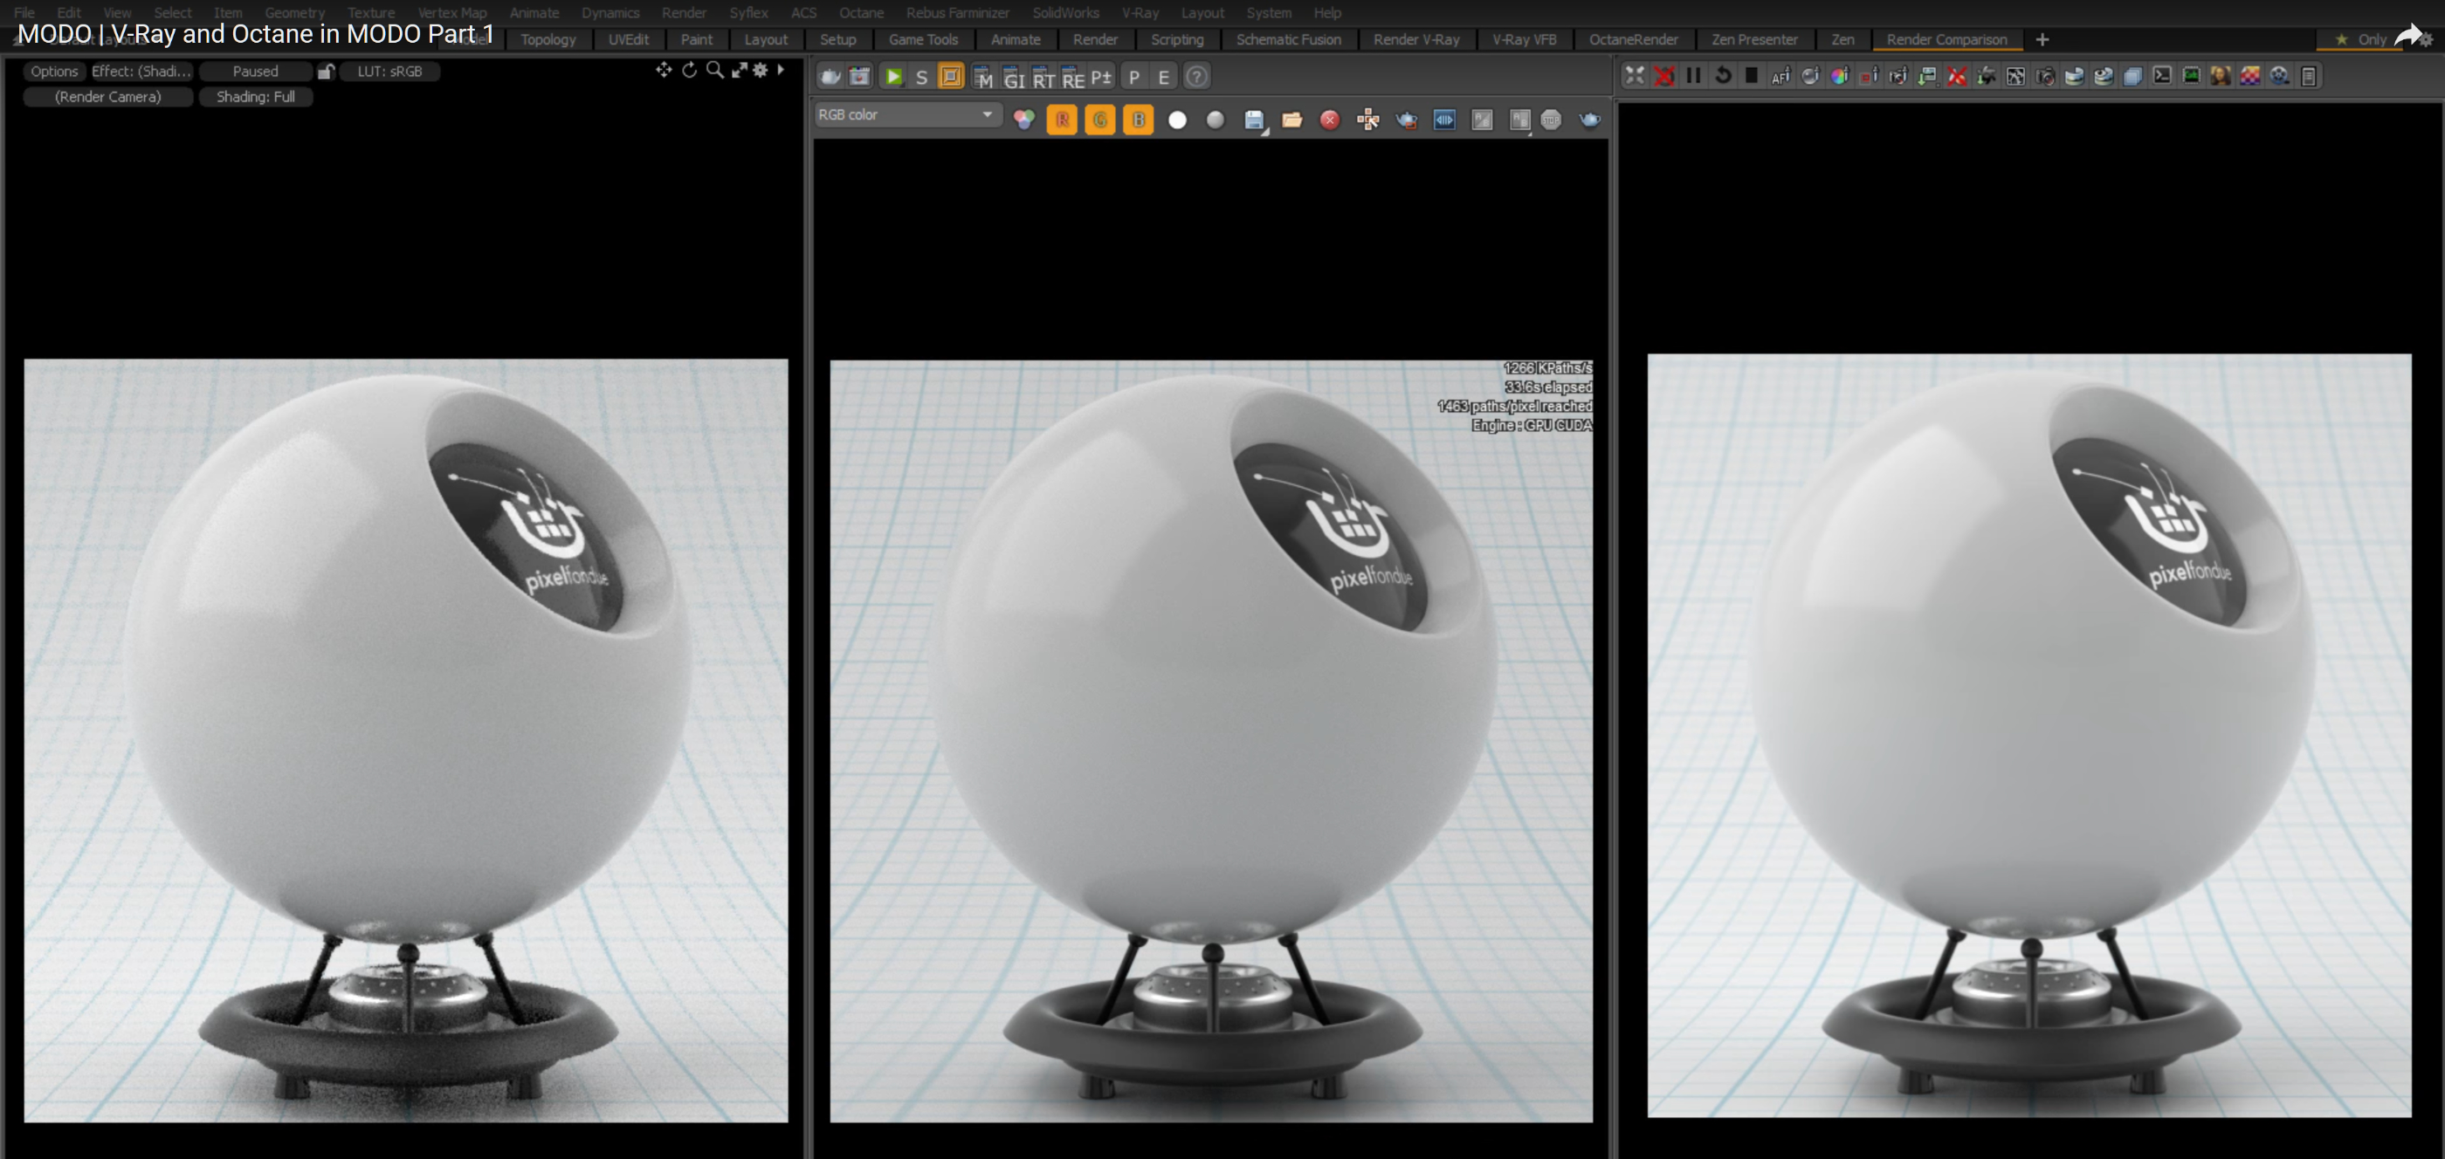Click the floppy disk save image icon
Screen dimensions: 2445x1159
pyautogui.click(x=1254, y=120)
